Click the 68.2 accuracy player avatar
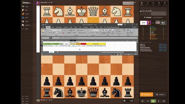The height and width of the screenshot is (104, 185). click(x=158, y=23)
